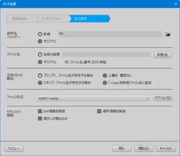The image size is (180, 156).
Task: Go to 写真を追加 step tab
Action: 21,19
